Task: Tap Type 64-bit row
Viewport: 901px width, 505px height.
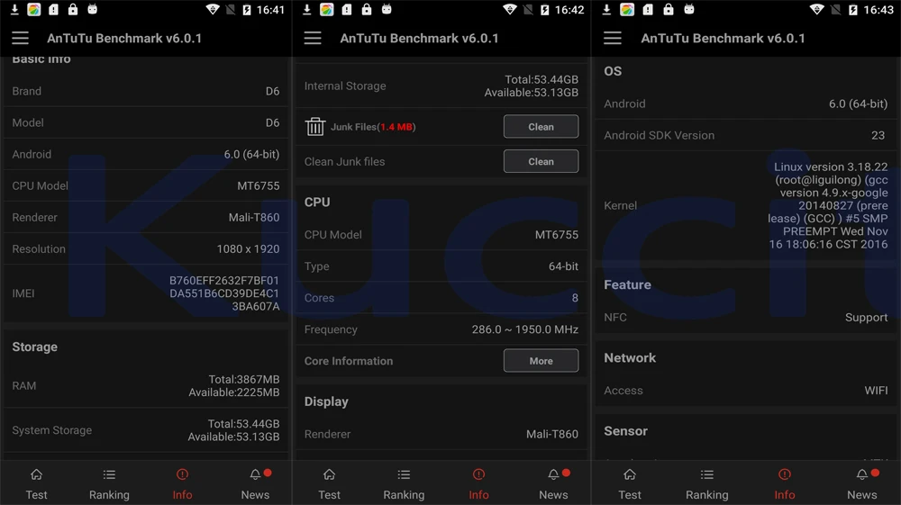Action: pos(441,266)
